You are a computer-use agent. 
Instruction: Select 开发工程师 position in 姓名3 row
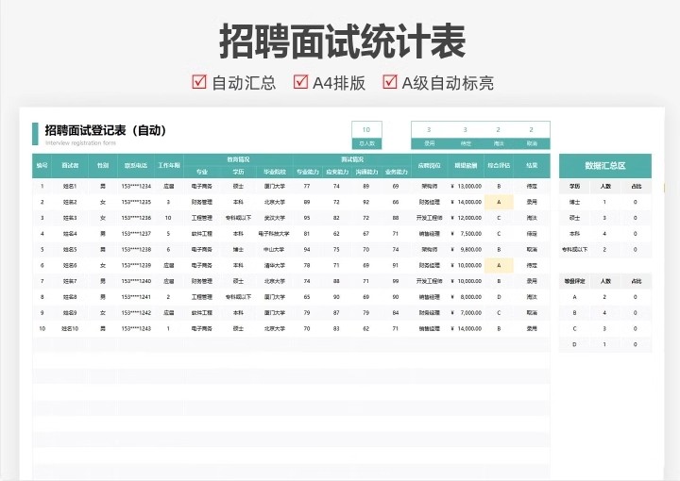(x=430, y=218)
